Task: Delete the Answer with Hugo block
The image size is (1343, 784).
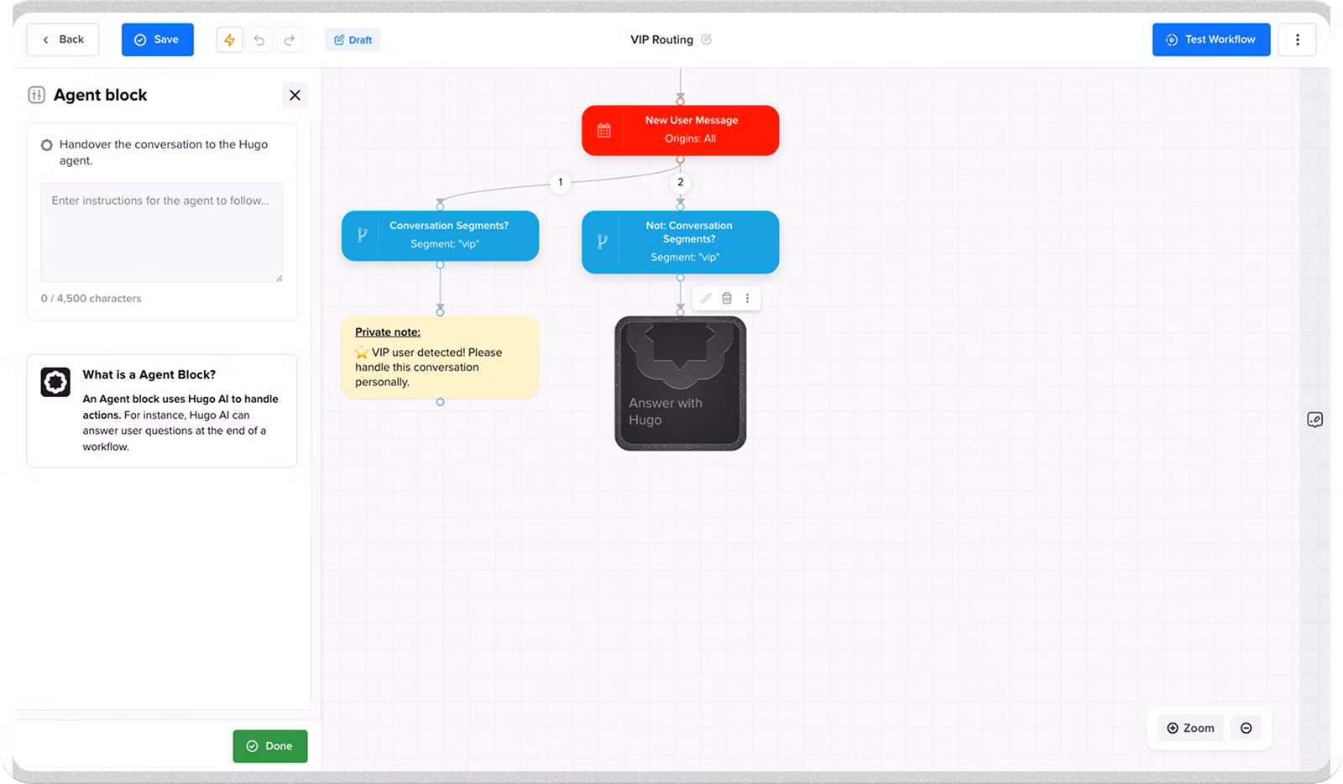Action: (727, 298)
